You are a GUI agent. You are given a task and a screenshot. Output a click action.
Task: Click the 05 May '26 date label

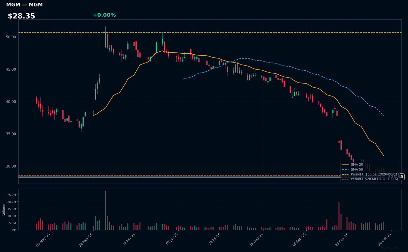click(x=43, y=239)
